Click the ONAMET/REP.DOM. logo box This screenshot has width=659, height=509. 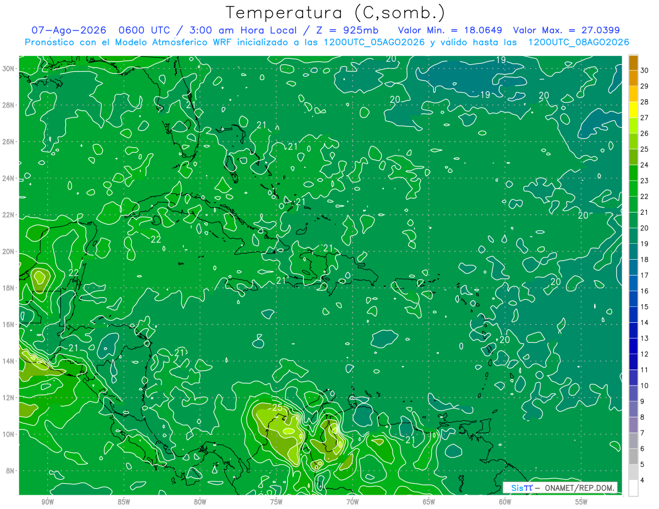pos(560,488)
